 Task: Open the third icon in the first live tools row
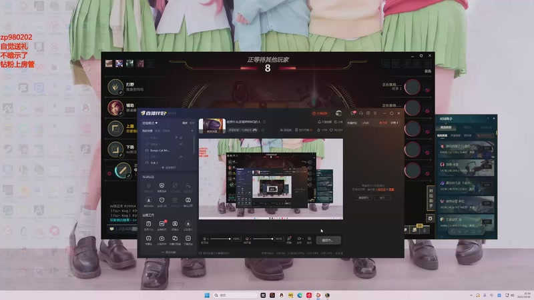[175, 224]
